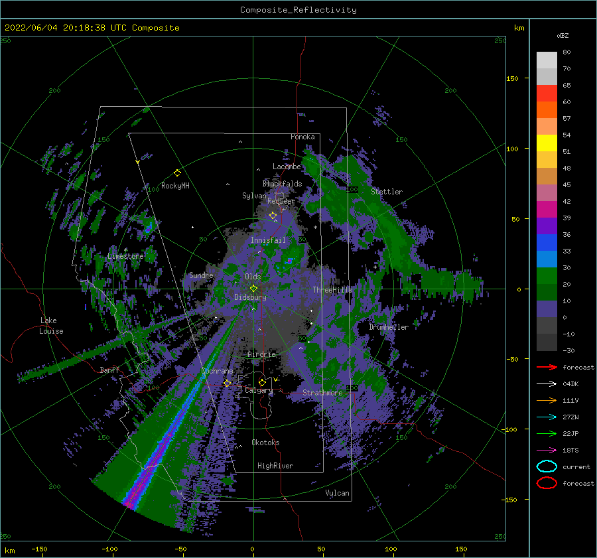Click the yellow diamond marker beside RockyMH
597x558 pixels.
click(177, 173)
